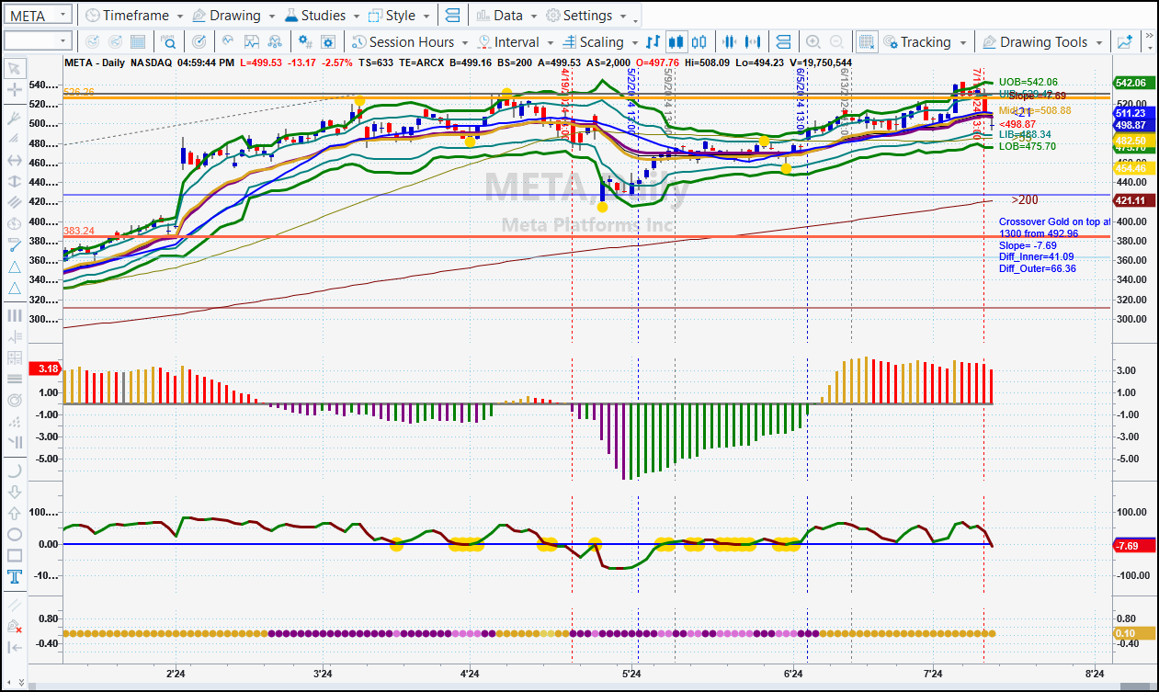The width and height of the screenshot is (1159, 692).
Task: Toggle wide bar spacing icon
Action: click(x=755, y=41)
